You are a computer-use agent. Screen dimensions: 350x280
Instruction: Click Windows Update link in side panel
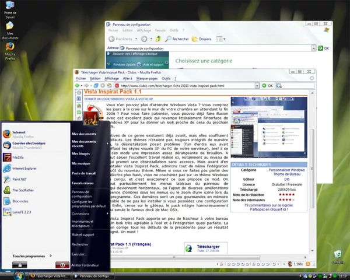pos(124,65)
